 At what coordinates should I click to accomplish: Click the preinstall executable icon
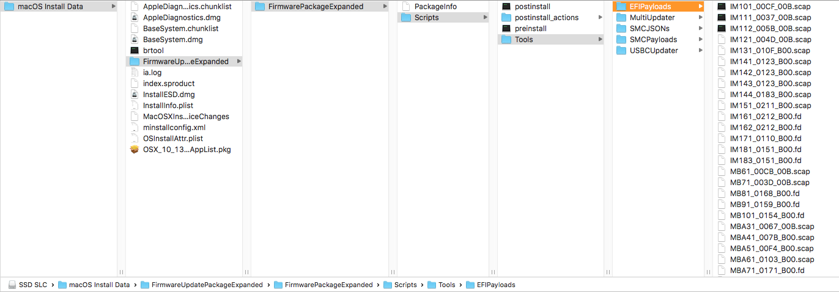click(506, 29)
